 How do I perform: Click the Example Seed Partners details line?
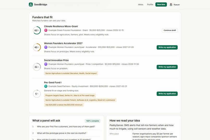pyautogui.click(x=88, y=86)
